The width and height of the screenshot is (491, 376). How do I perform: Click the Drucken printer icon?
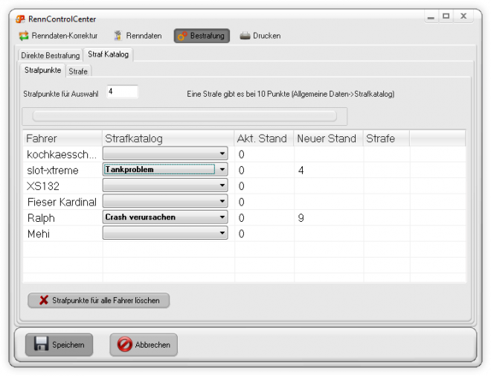[245, 36]
